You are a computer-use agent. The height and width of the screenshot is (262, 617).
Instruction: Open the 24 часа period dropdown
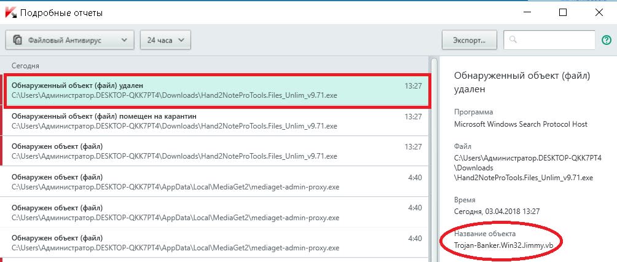point(165,40)
